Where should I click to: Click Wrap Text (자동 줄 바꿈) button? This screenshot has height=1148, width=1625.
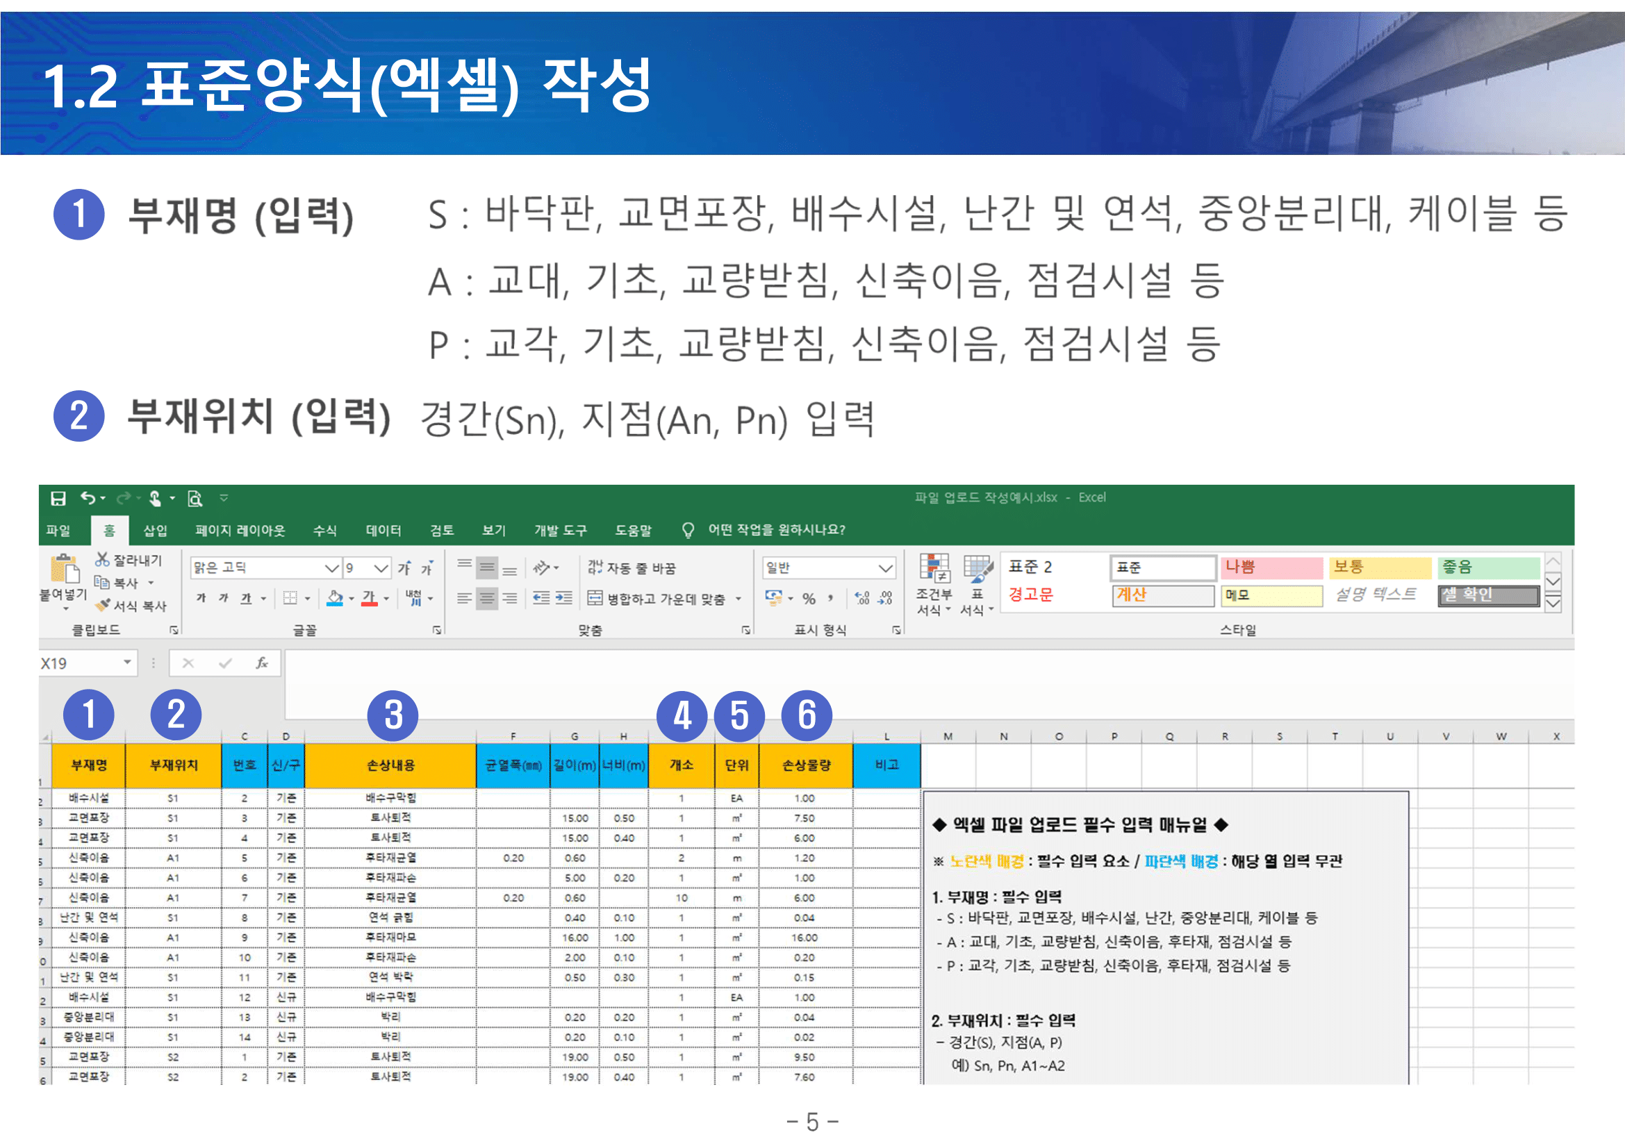coord(632,568)
